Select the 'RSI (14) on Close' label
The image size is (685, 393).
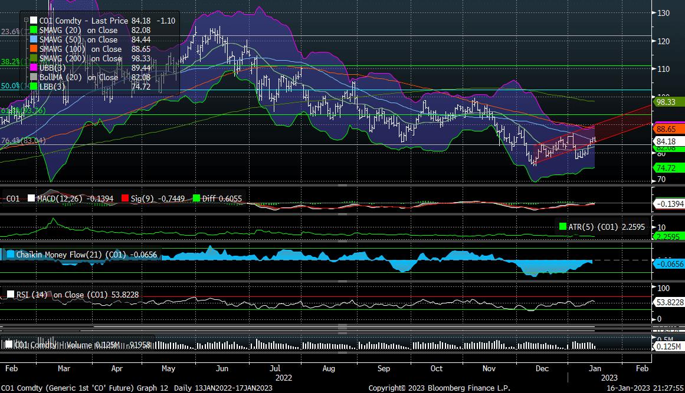[50, 295]
